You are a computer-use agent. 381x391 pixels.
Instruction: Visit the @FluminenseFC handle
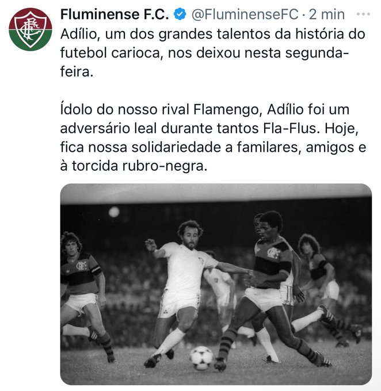[245, 14]
